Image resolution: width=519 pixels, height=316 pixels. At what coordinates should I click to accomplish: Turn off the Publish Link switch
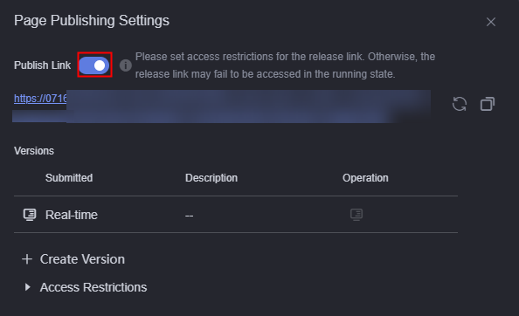pyautogui.click(x=94, y=65)
